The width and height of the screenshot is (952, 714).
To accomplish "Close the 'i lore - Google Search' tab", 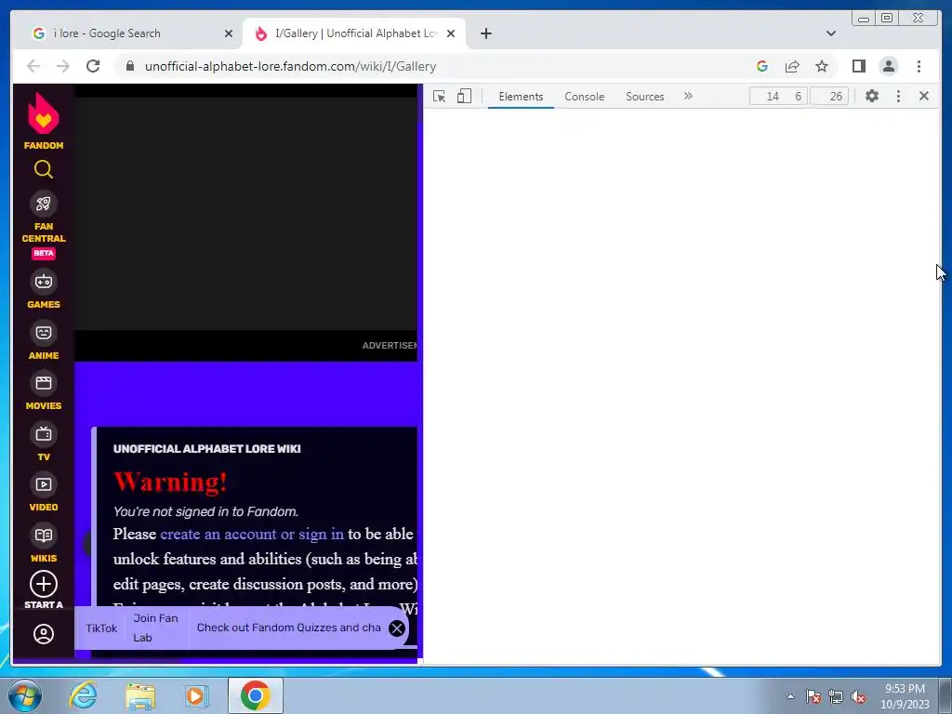I will click(x=229, y=33).
